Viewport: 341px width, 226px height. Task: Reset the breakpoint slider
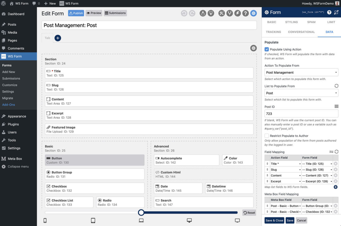pyautogui.click(x=249, y=213)
